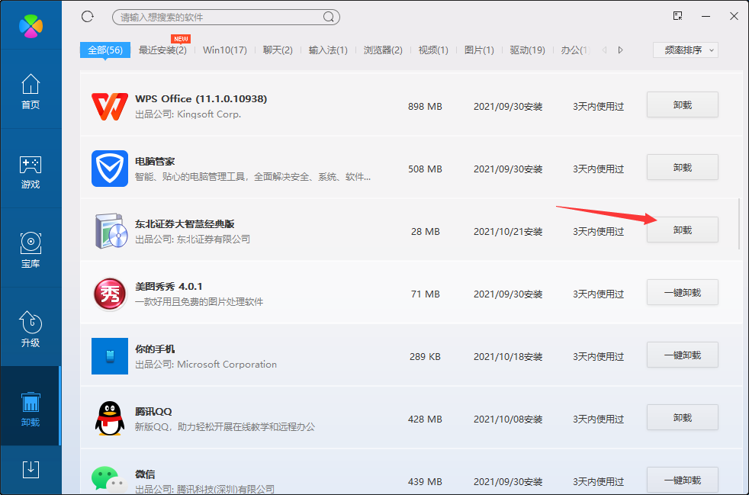
Task: Click the 2021/10/18安装 date text
Action: (x=508, y=357)
